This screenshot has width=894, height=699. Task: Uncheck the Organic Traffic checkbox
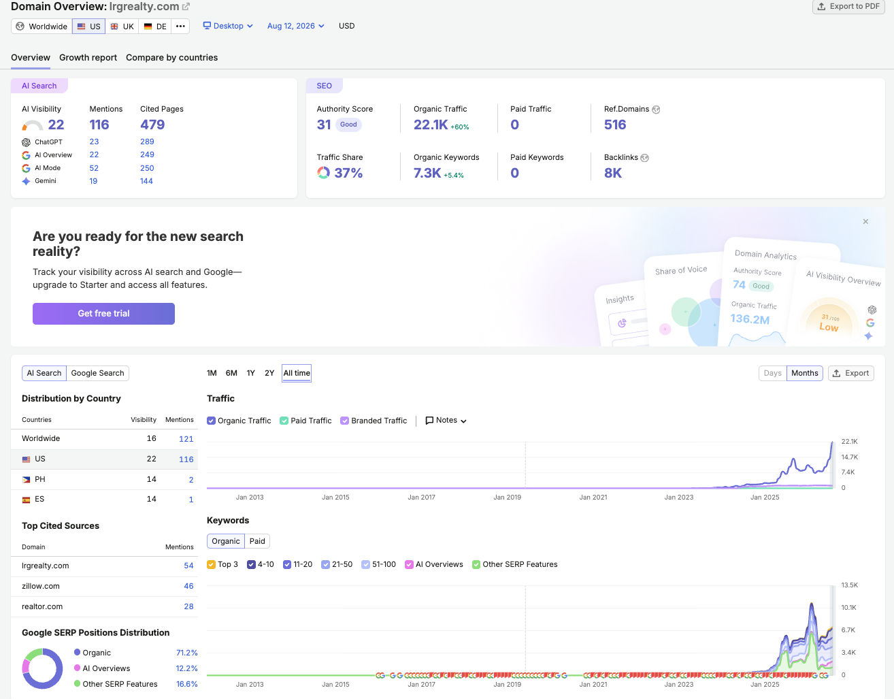click(211, 421)
